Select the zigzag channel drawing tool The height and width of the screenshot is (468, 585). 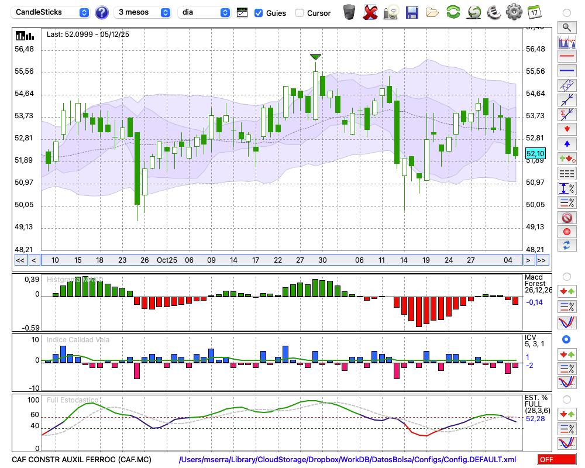click(567, 85)
